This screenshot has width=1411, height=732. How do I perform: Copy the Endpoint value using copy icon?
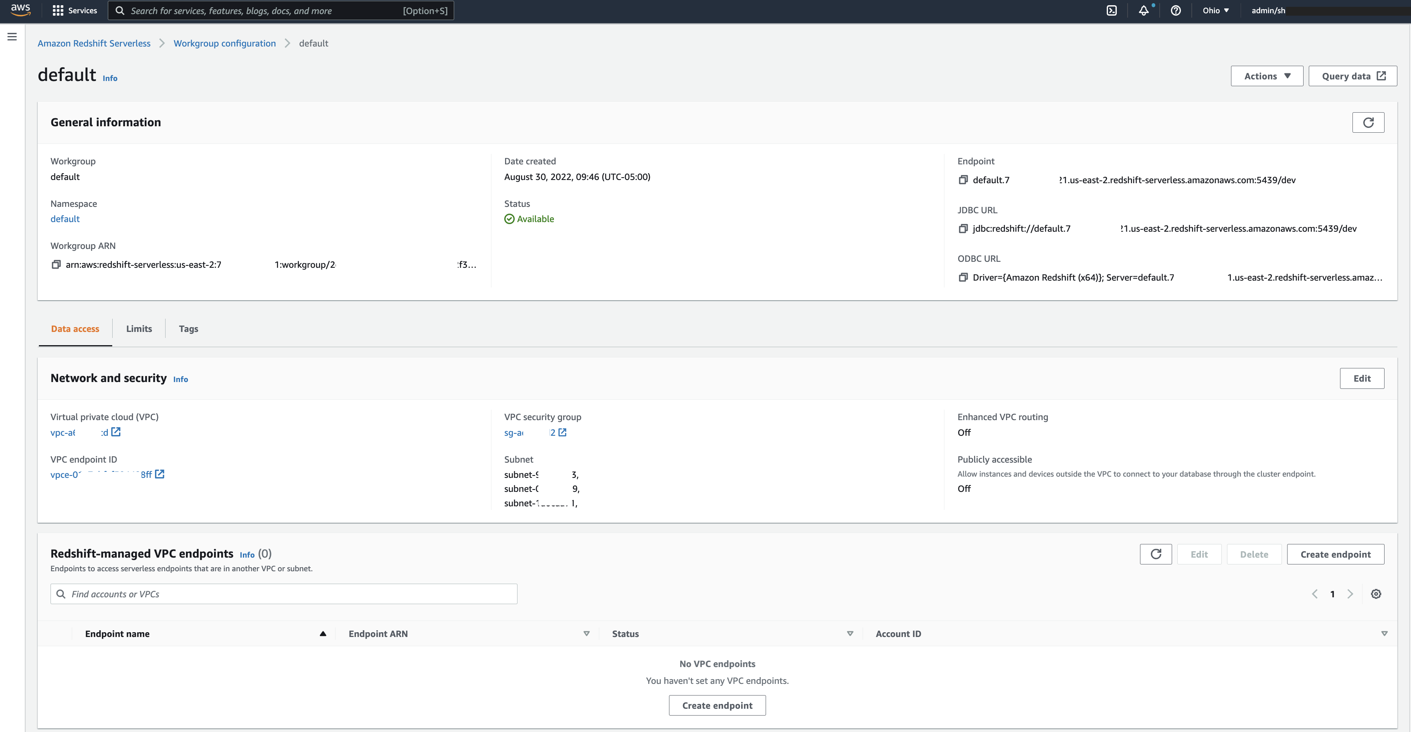pos(963,180)
